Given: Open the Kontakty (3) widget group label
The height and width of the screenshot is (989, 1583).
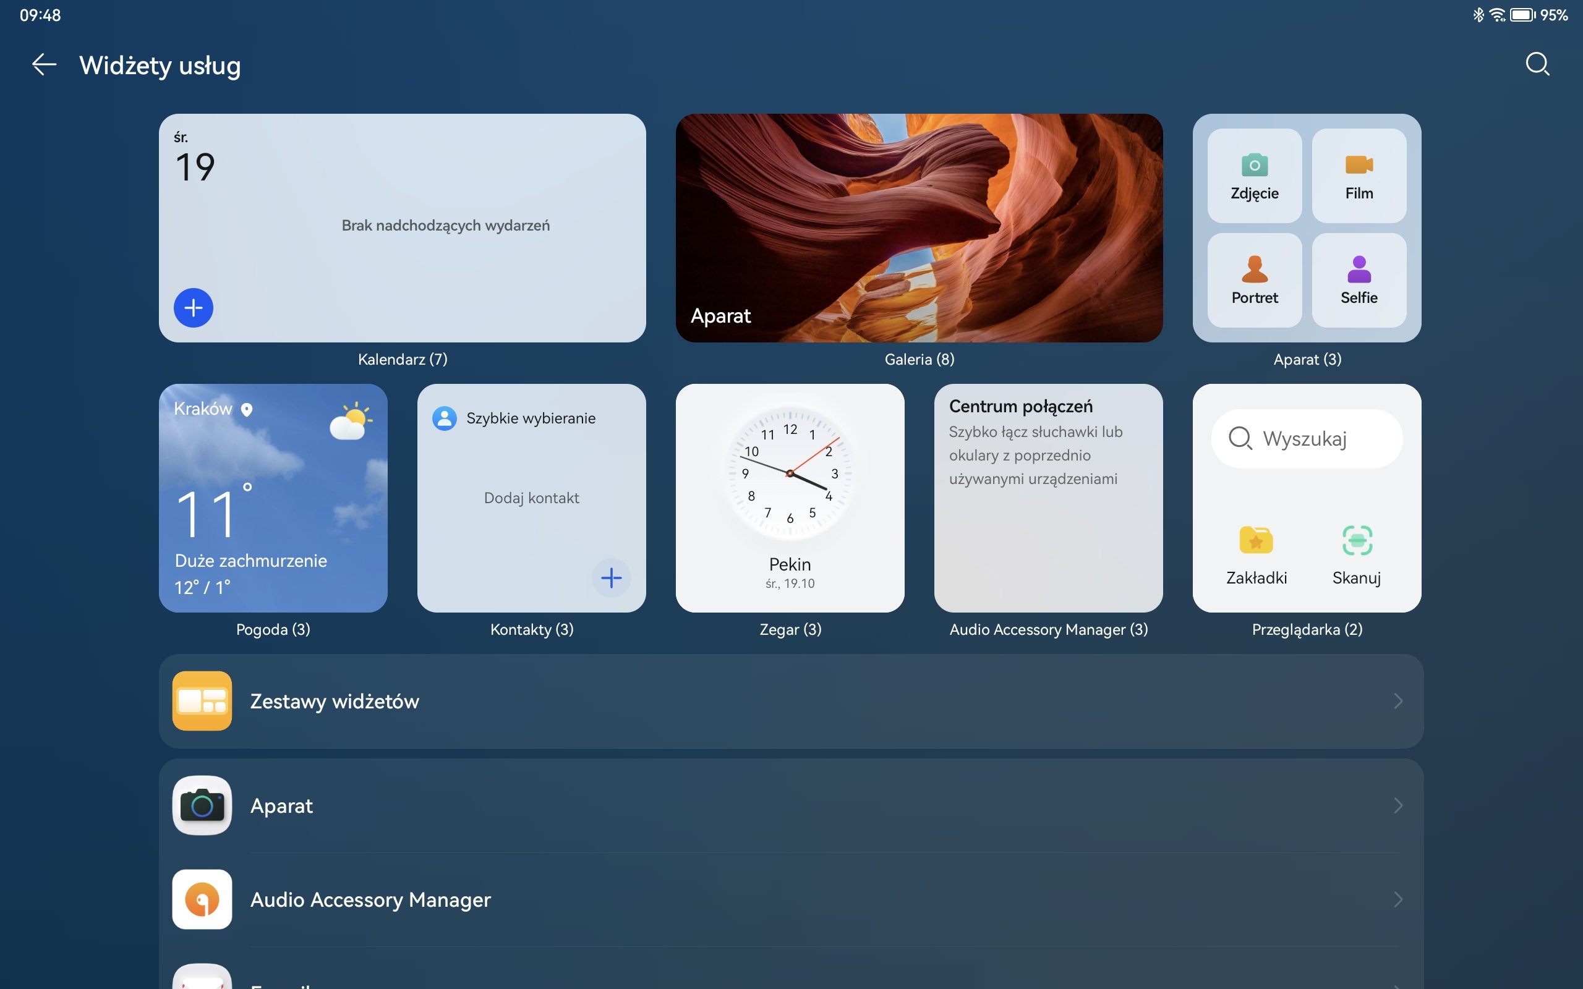Looking at the screenshot, I should [532, 629].
